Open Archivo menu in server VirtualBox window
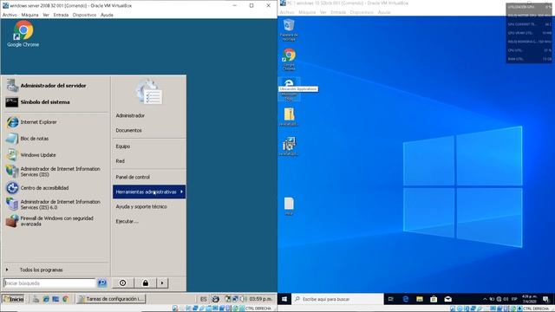The height and width of the screenshot is (312, 555). click(x=10, y=15)
